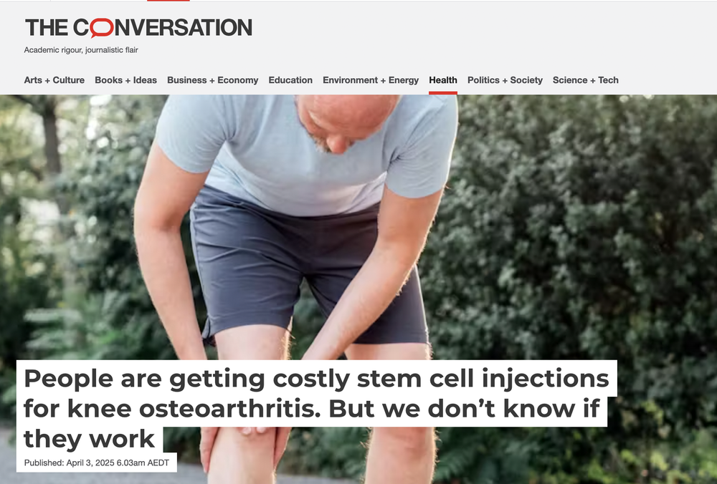Viewport: 717px width, 484px height.
Task: Click the stem cell injections article headline
Action: (x=316, y=407)
